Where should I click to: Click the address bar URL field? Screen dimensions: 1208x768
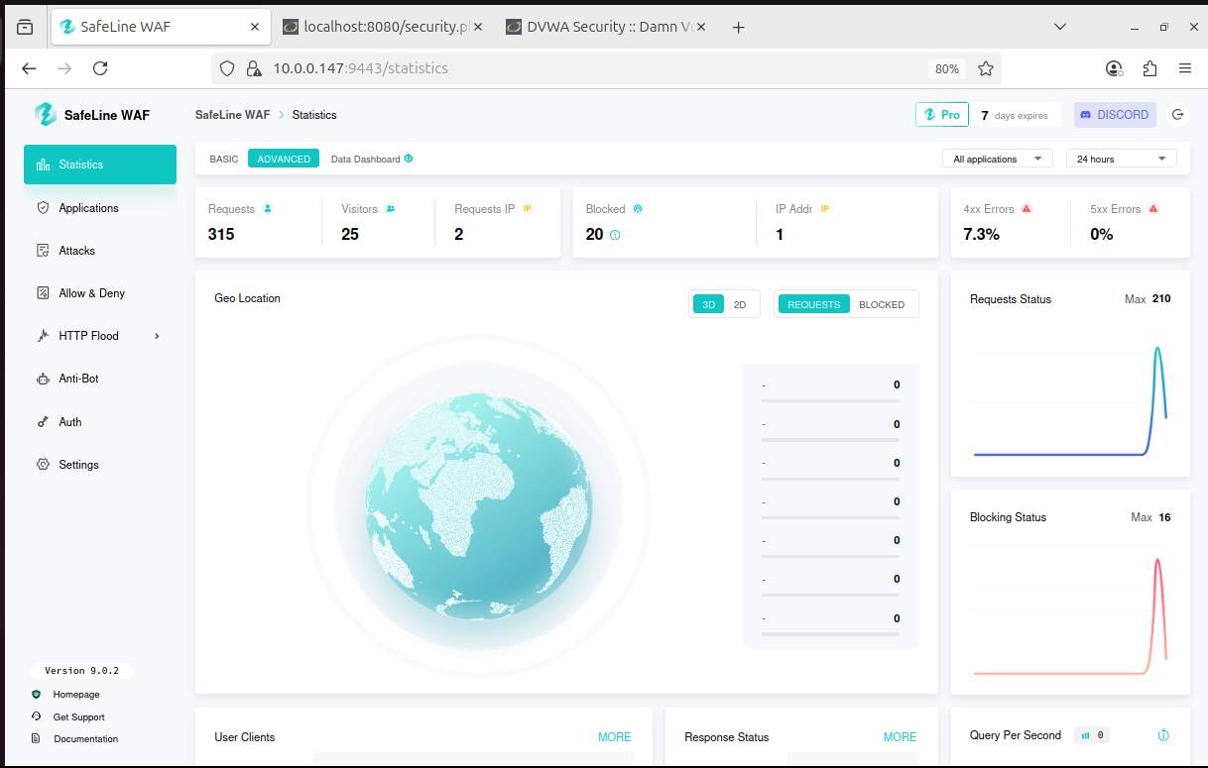(605, 68)
